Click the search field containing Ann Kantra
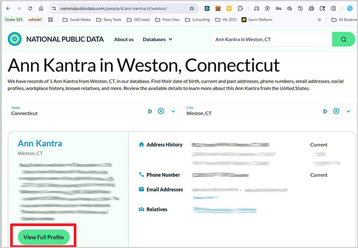This screenshot has width=358, height=248. point(270,40)
